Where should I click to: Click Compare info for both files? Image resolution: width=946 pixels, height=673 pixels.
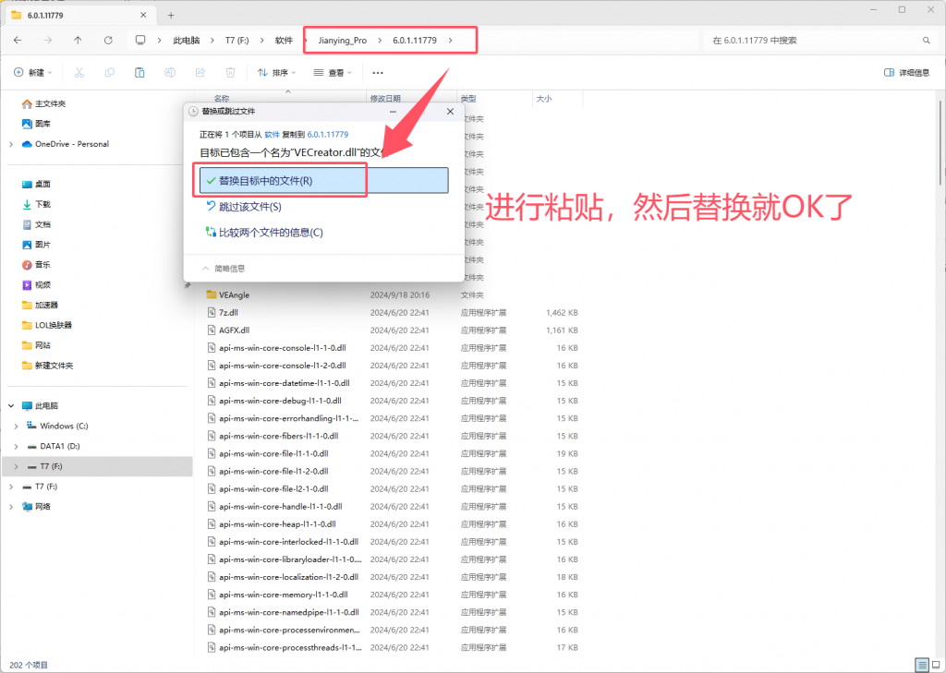[x=264, y=232]
